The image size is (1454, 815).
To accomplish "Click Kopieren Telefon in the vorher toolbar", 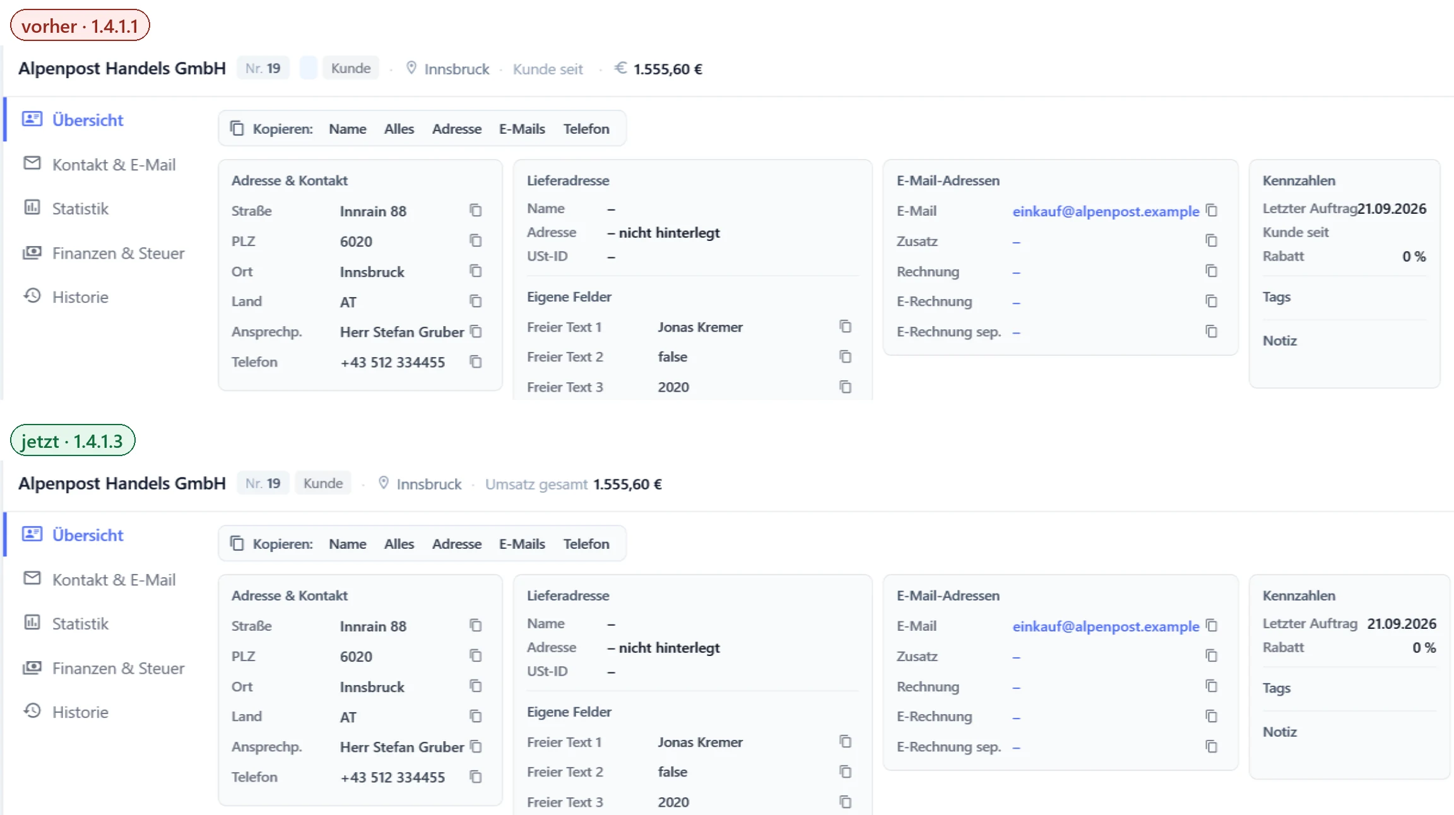I will (586, 129).
